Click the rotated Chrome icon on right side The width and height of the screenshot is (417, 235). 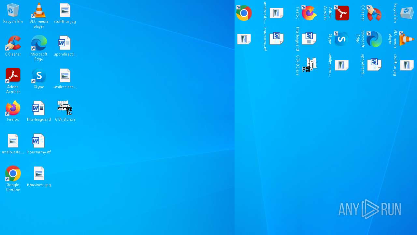click(x=244, y=13)
